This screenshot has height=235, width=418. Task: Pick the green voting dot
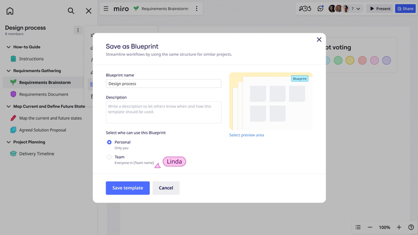point(338,61)
